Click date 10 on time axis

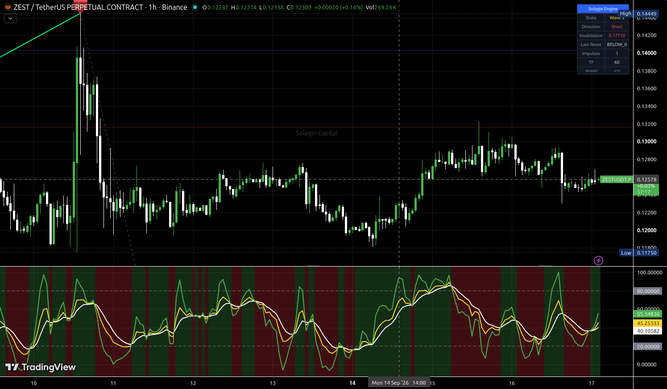[x=33, y=383]
